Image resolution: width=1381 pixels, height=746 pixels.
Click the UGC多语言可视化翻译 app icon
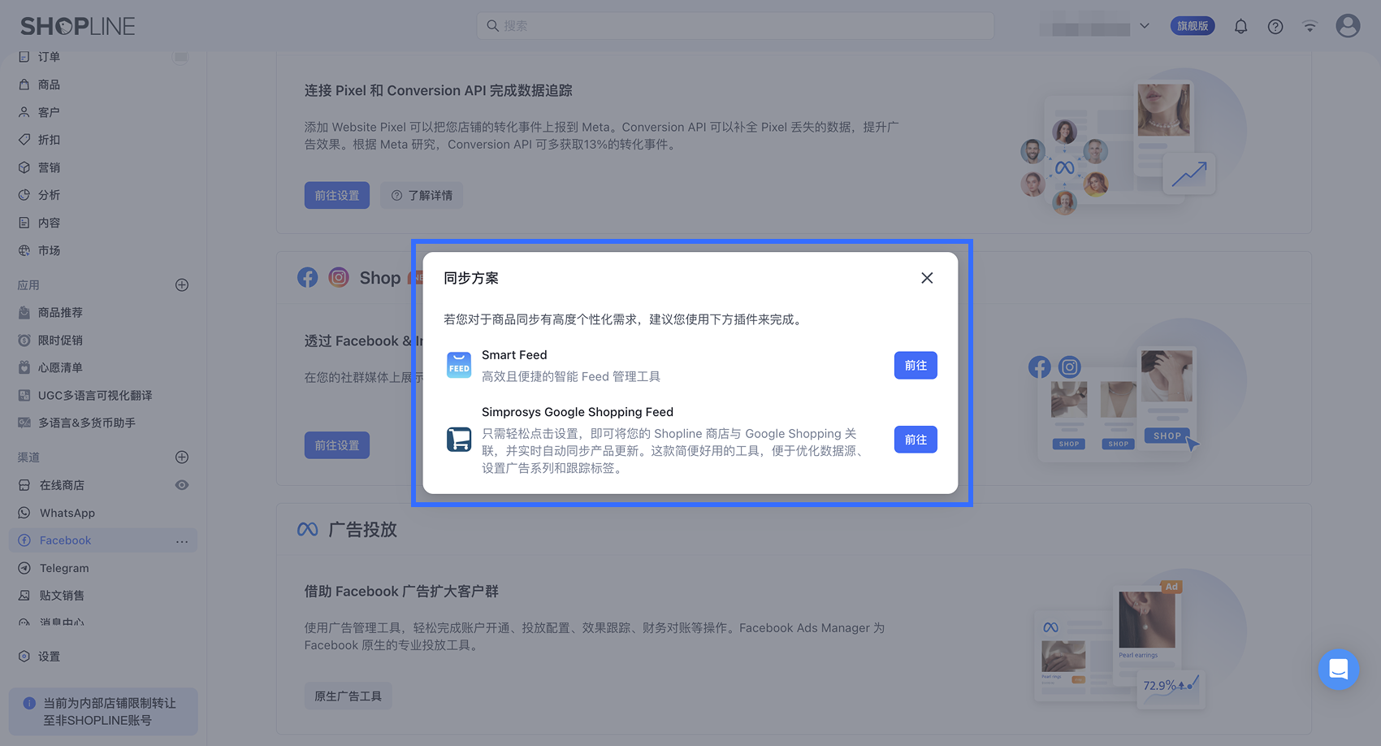(x=24, y=396)
